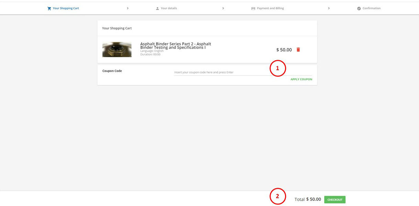419x206 pixels.
Task: Click the chevron after Your details step
Action: 223,8
